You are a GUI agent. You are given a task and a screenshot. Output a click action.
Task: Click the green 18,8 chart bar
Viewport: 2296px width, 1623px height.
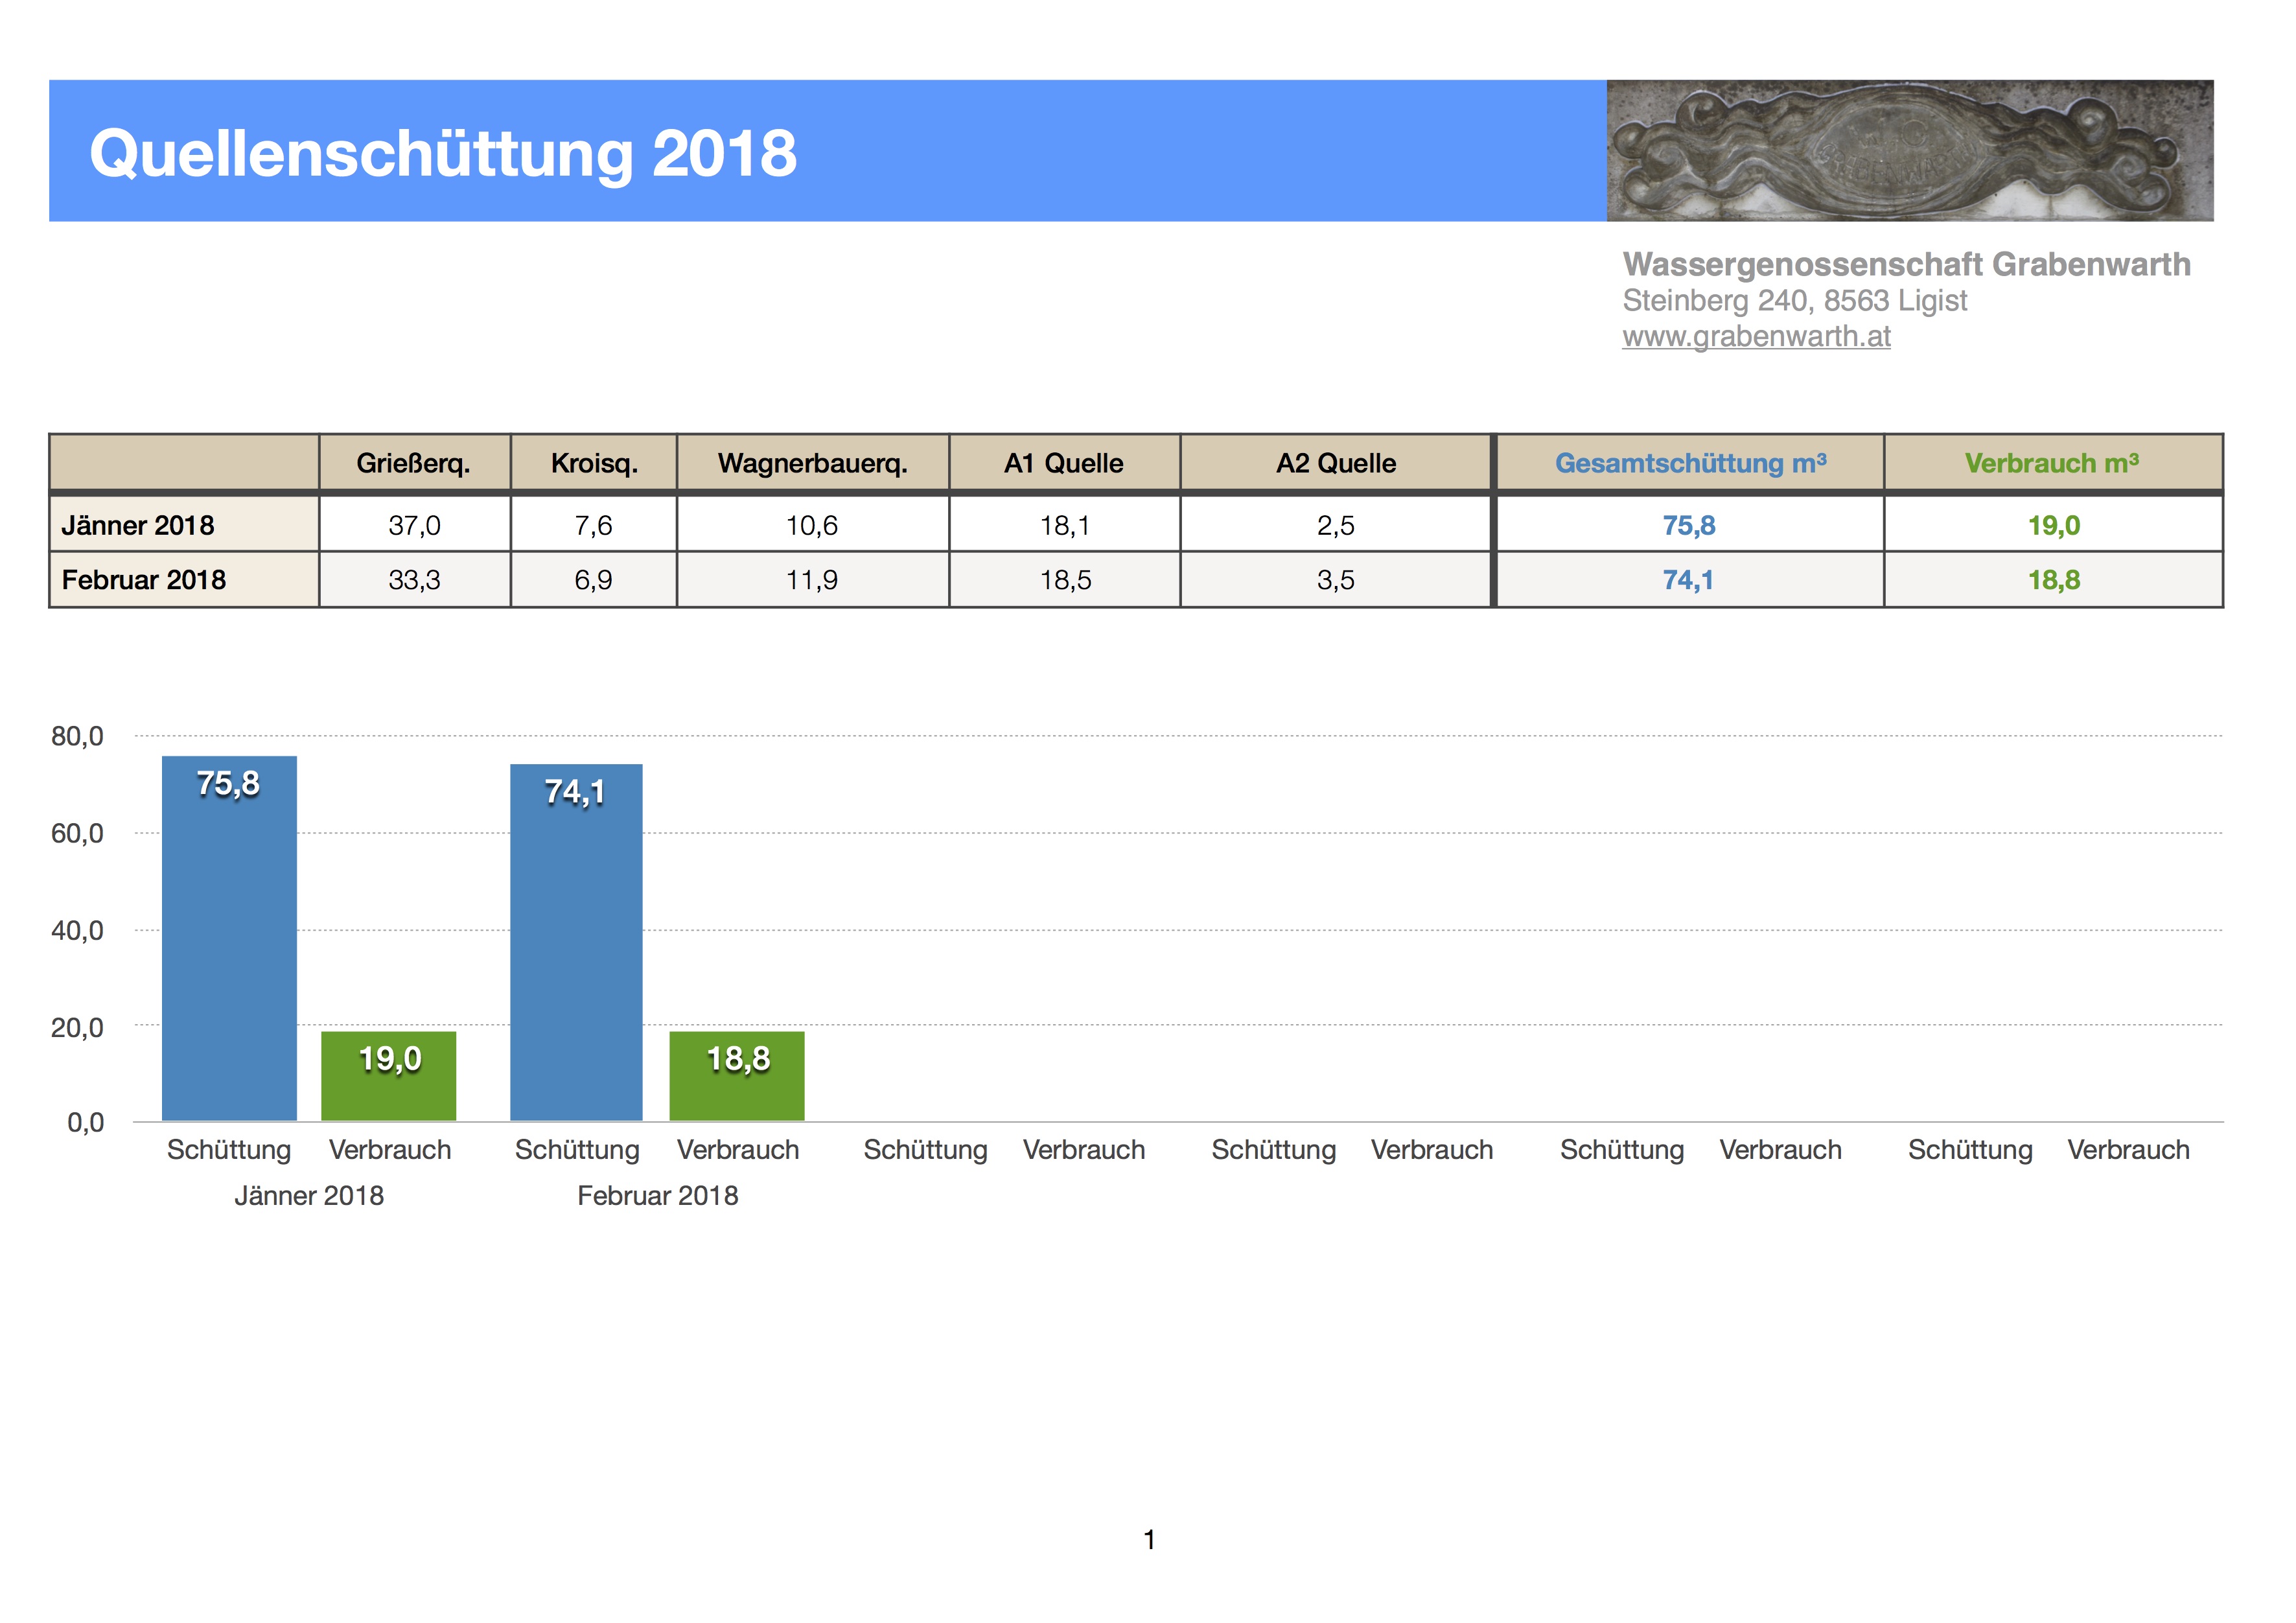[736, 1076]
